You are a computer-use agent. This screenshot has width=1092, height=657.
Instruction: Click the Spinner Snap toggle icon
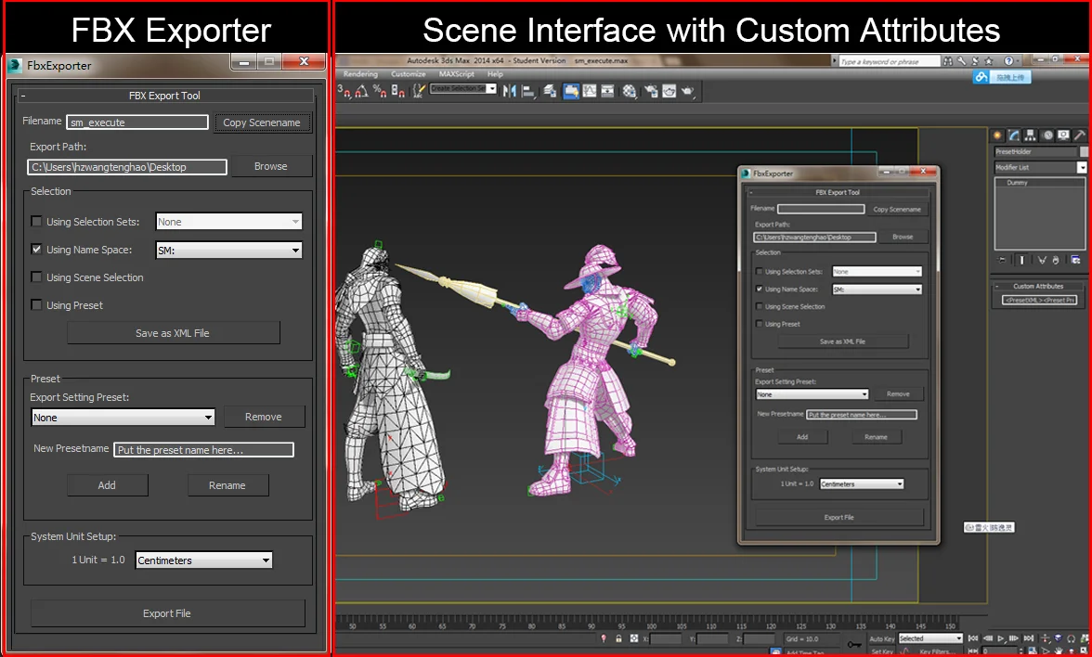[397, 91]
